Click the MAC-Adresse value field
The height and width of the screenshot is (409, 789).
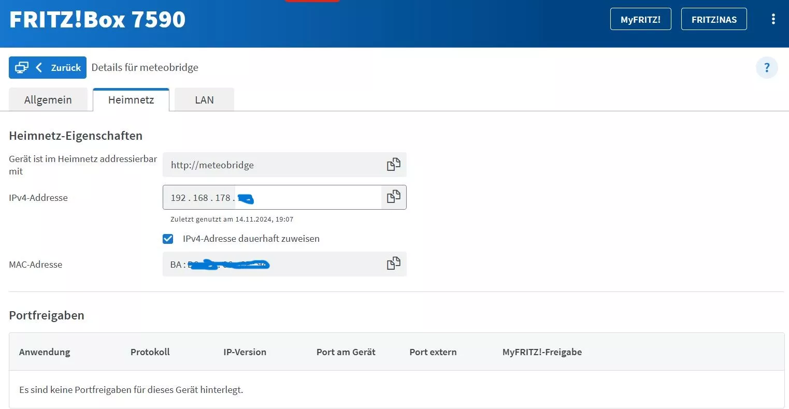pos(284,264)
